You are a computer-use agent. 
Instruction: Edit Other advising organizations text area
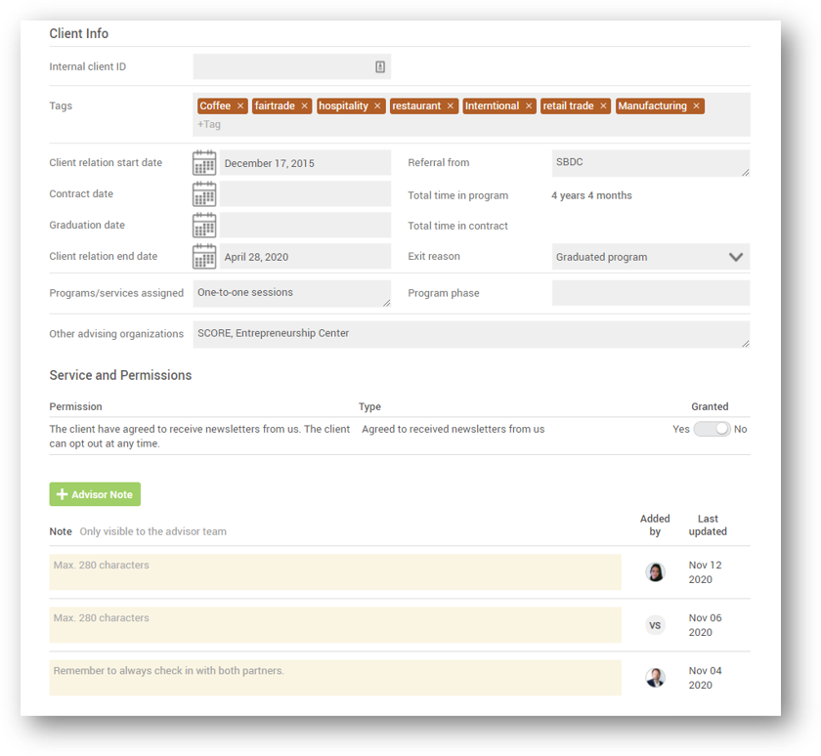[471, 334]
